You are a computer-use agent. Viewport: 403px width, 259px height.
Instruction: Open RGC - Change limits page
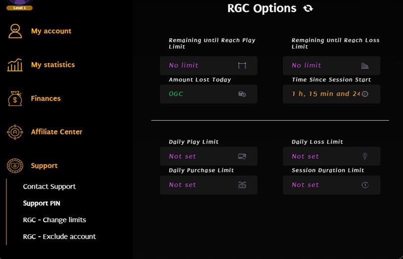click(54, 220)
